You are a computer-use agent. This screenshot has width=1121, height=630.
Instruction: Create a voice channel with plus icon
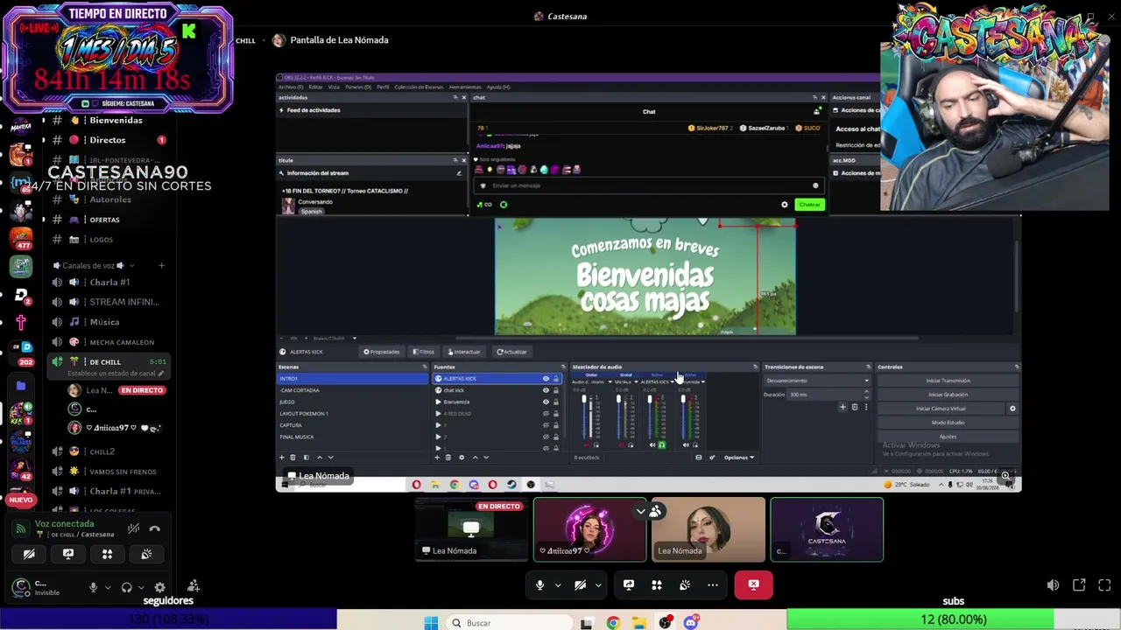coord(161,265)
